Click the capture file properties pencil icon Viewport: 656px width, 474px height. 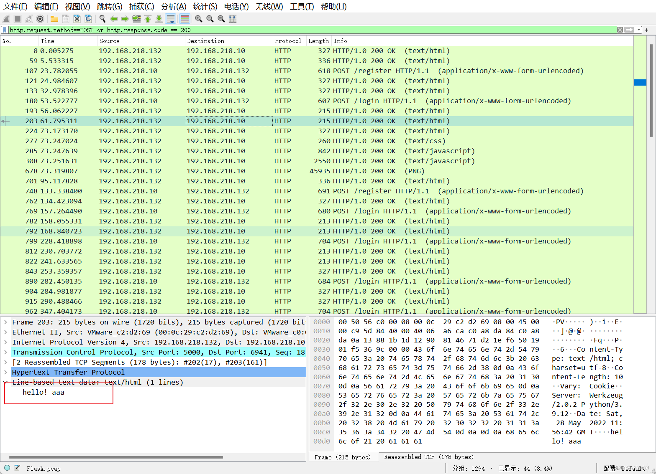click(x=17, y=468)
